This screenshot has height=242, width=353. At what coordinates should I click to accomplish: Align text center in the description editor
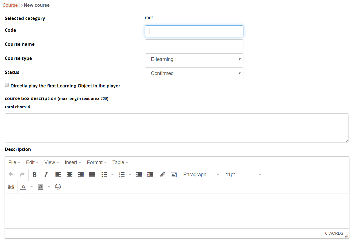(x=70, y=175)
